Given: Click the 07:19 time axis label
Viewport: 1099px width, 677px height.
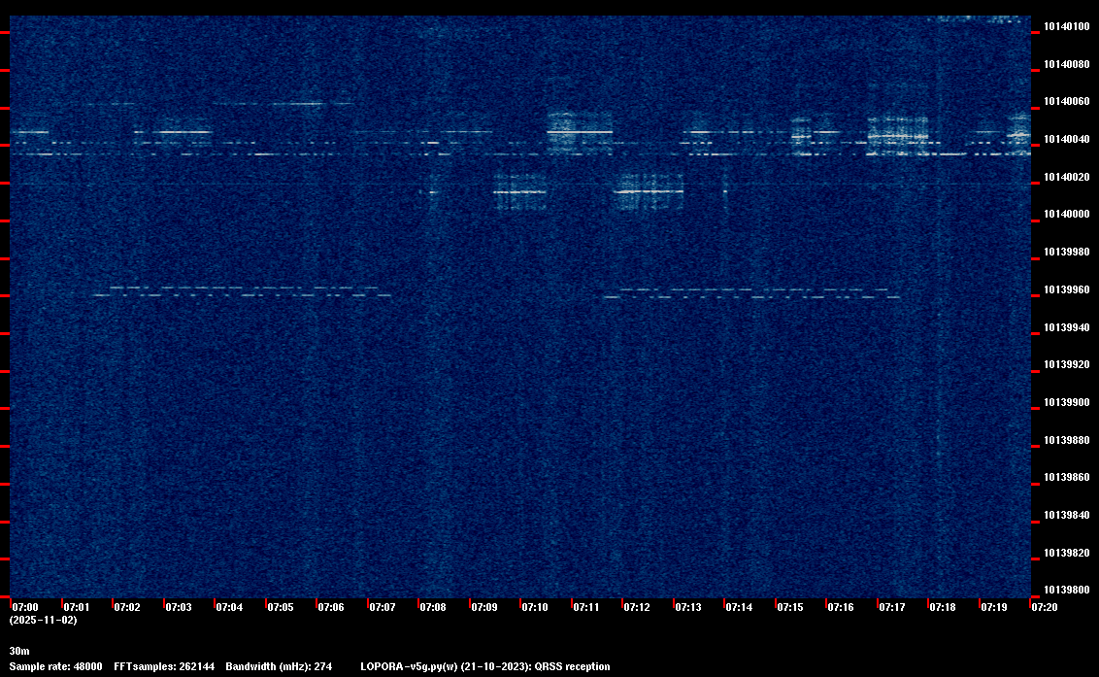Looking at the screenshot, I should coord(994,607).
